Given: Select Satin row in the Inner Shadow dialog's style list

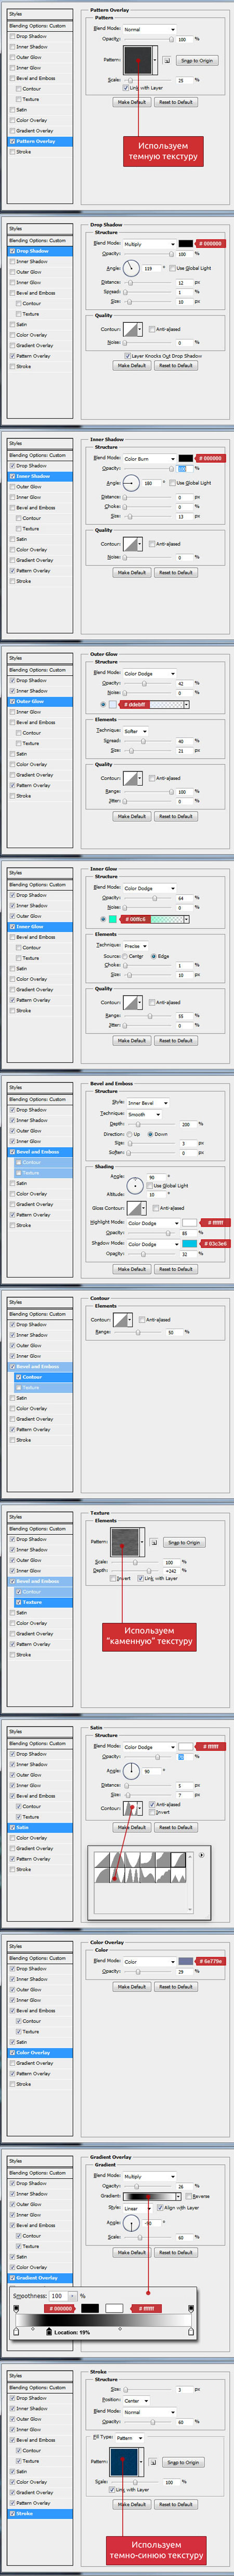Looking at the screenshot, I should coord(40,539).
